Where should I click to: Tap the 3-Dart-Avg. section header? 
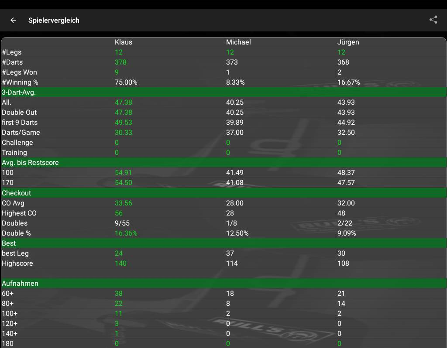(x=19, y=92)
